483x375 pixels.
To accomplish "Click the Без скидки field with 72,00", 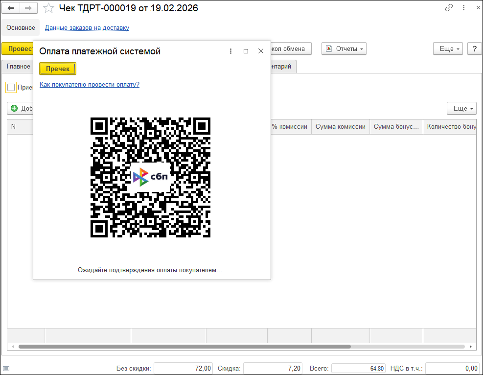I will click(x=183, y=368).
